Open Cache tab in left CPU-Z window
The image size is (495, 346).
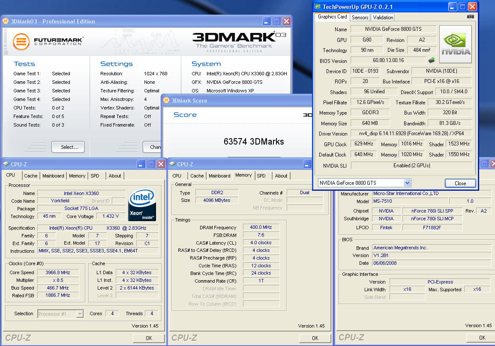click(30, 176)
